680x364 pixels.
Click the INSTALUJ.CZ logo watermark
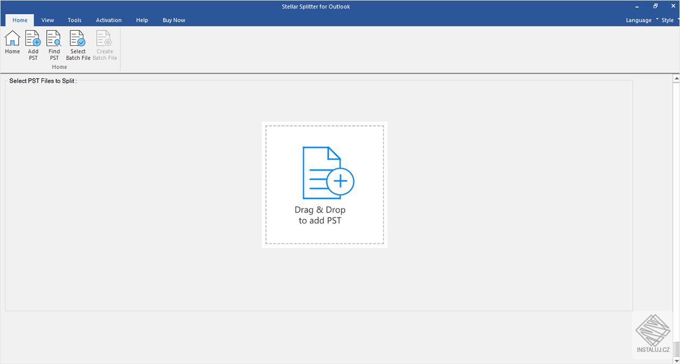653,334
